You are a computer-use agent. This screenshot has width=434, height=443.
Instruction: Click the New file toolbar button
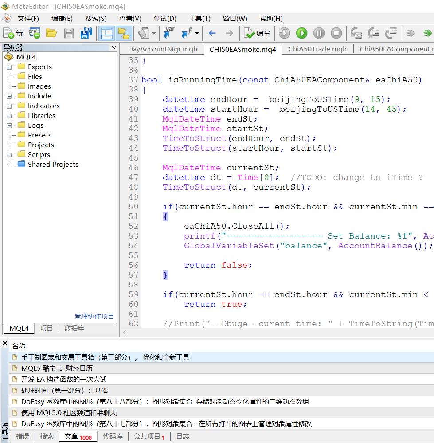point(13,33)
